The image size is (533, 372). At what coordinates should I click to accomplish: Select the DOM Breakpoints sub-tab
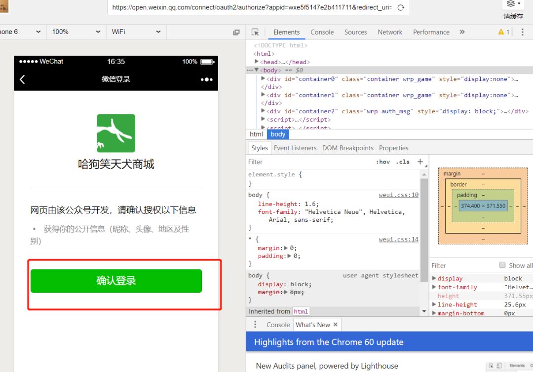coord(348,148)
